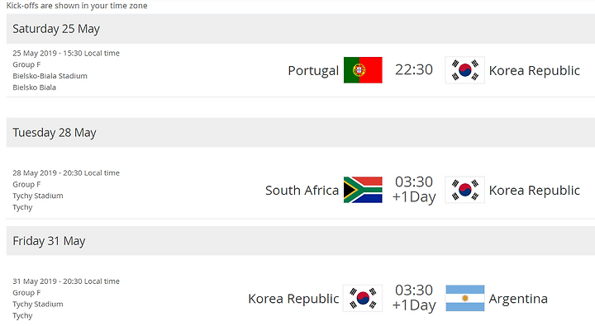Click the Bielsko-Biala Stadium venue text
This screenshot has width=595, height=326.
click(x=50, y=76)
